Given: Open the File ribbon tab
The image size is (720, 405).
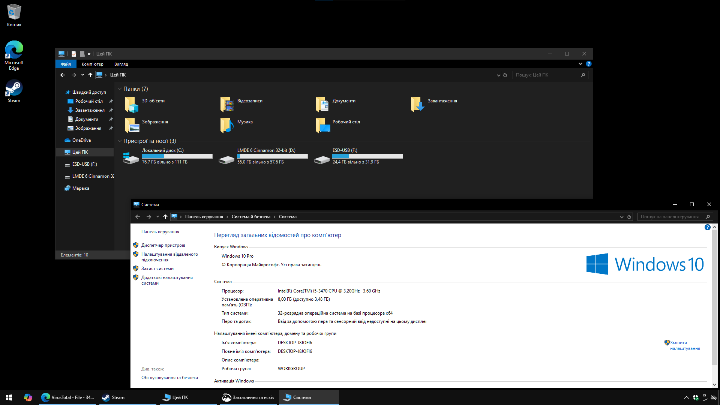Looking at the screenshot, I should tap(66, 64).
